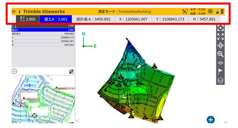Collapse the side panel with left chevron
This screenshot has height=128, width=238.
(x=77, y=121)
